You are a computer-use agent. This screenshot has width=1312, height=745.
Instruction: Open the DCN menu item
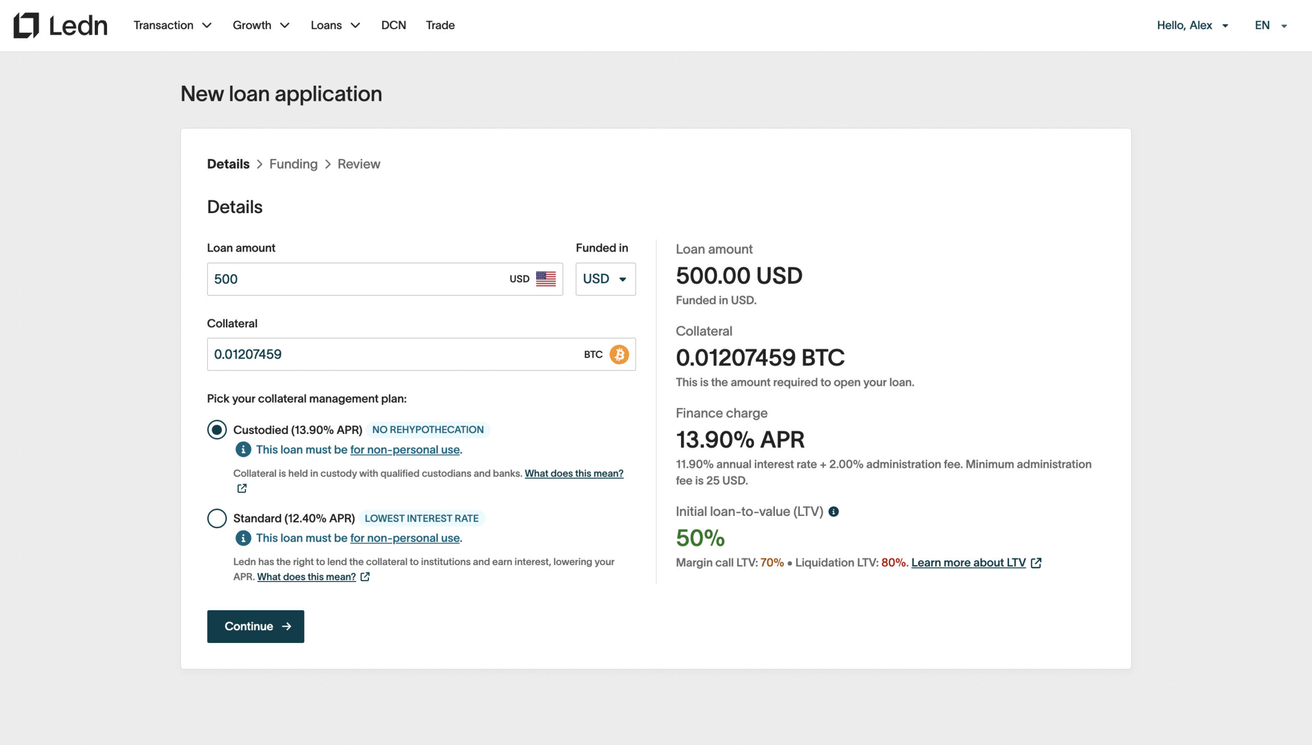[393, 25]
